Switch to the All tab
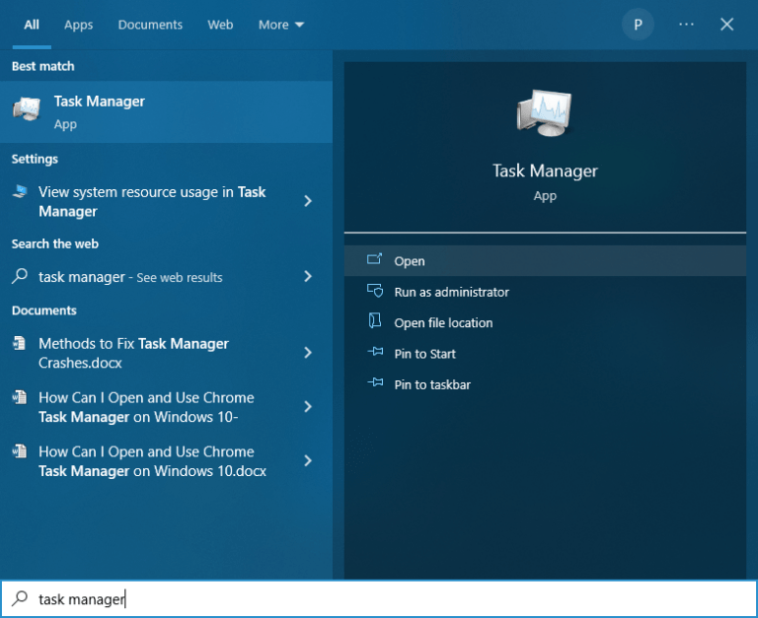The image size is (758, 618). coord(32,25)
